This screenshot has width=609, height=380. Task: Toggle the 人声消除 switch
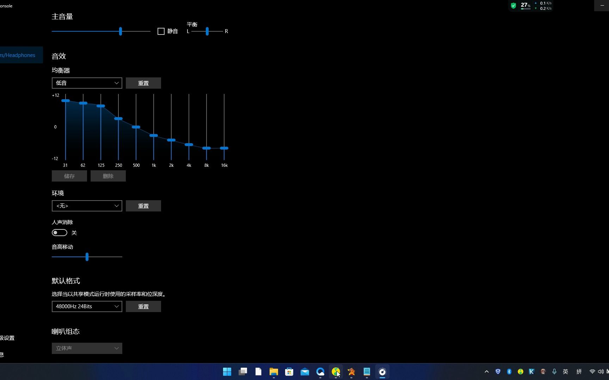click(59, 233)
